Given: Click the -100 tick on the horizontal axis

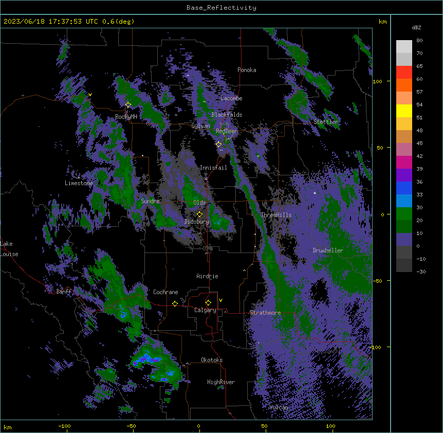Looking at the screenshot, I should click(x=64, y=426).
